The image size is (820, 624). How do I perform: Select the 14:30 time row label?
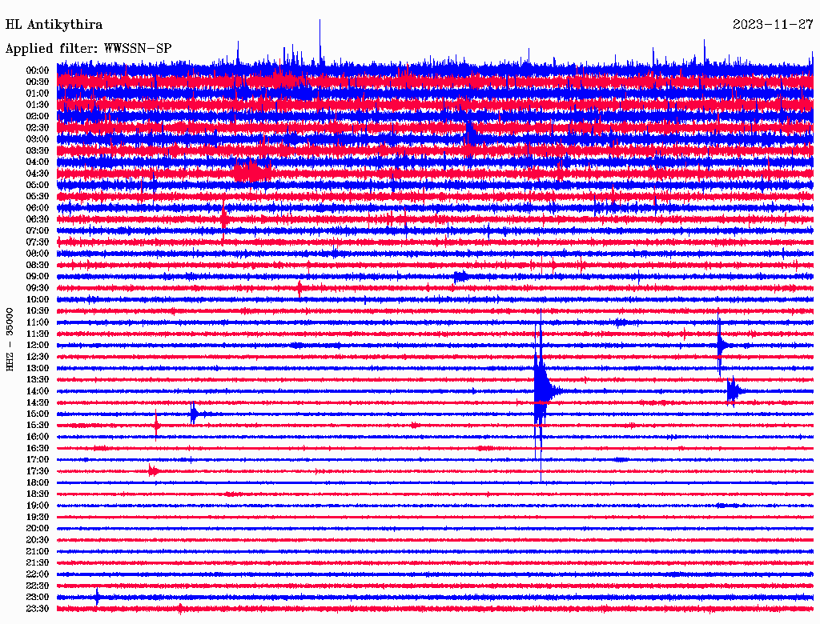pos(38,403)
